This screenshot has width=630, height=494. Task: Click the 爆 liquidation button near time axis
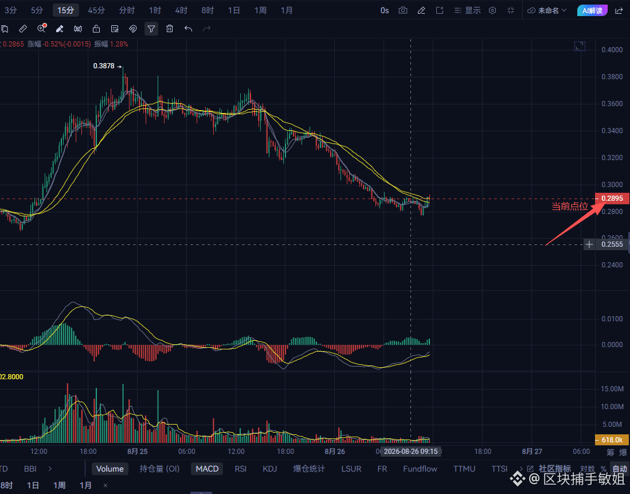pyautogui.click(x=623, y=453)
